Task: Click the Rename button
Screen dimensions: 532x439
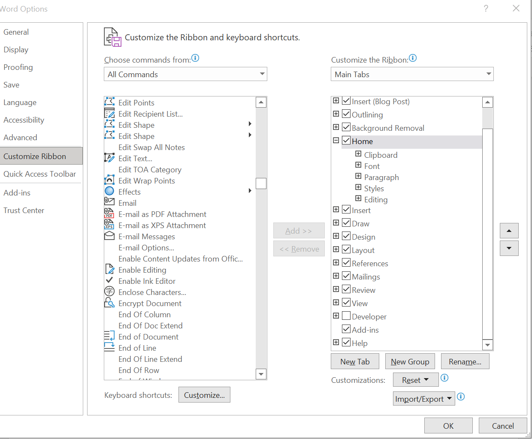Action: click(465, 361)
